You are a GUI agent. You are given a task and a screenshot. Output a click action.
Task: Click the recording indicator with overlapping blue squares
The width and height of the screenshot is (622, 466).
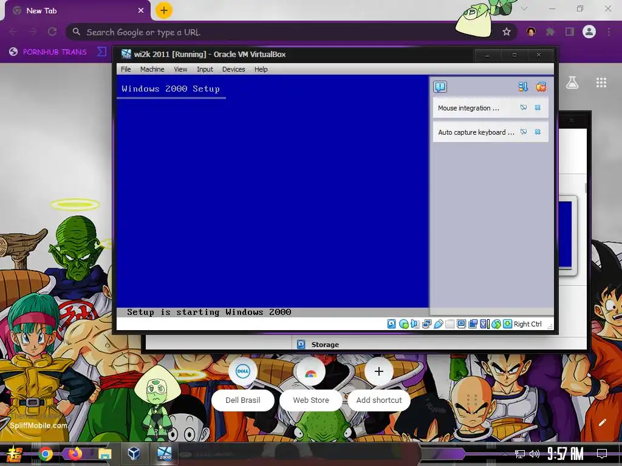pos(473,324)
